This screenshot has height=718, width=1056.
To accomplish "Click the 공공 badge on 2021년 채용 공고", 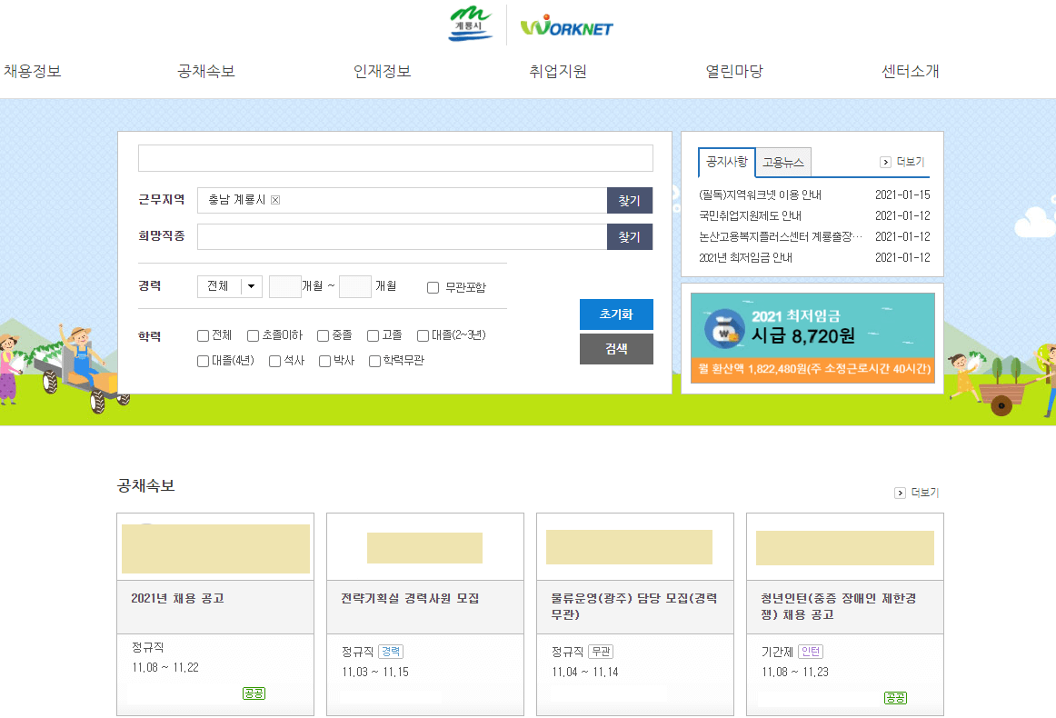I will pos(254,693).
